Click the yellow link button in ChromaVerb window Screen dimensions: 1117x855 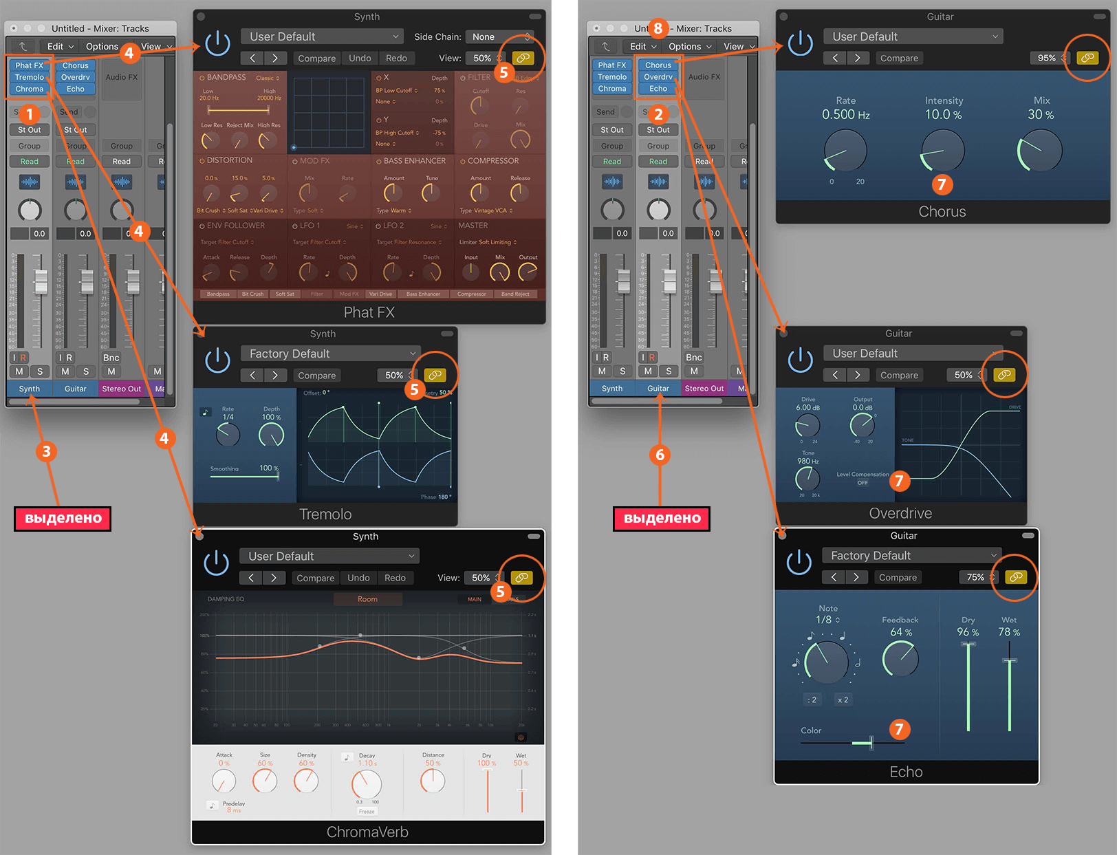pos(521,577)
